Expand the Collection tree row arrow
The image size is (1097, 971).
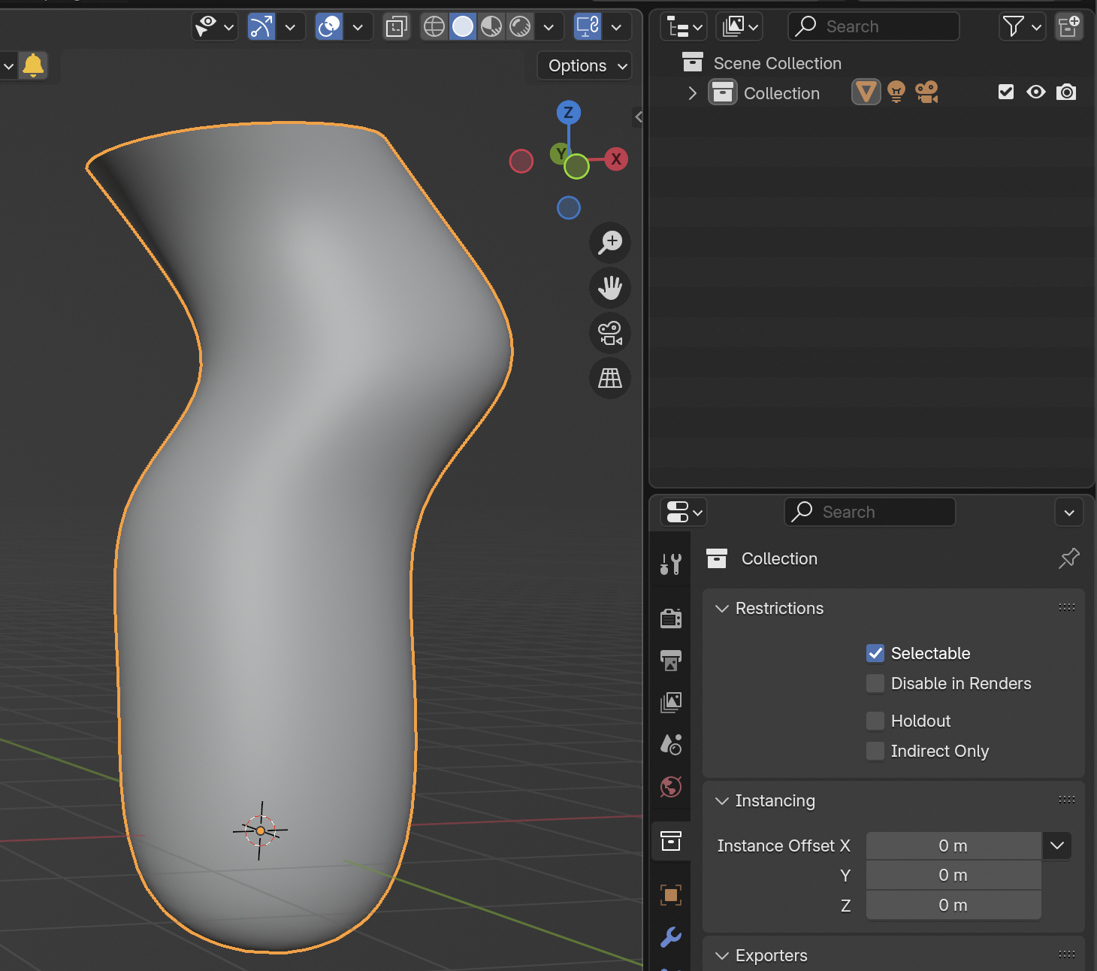pyautogui.click(x=692, y=92)
